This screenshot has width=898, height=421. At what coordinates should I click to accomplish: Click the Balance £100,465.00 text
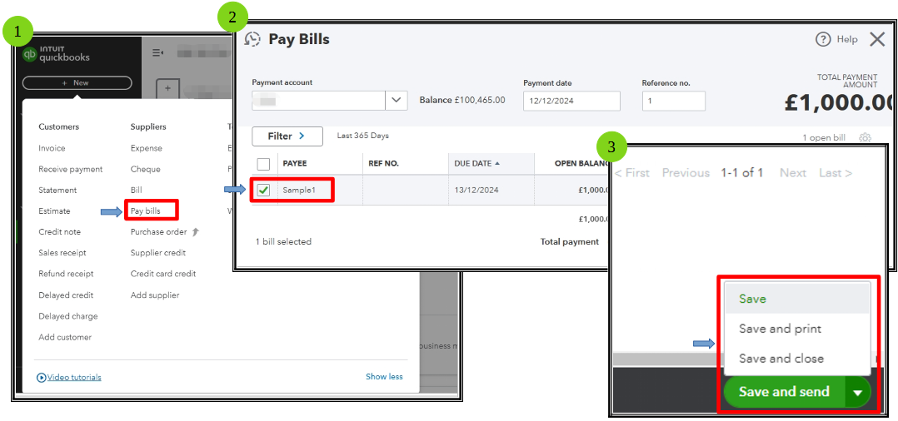[x=462, y=100]
